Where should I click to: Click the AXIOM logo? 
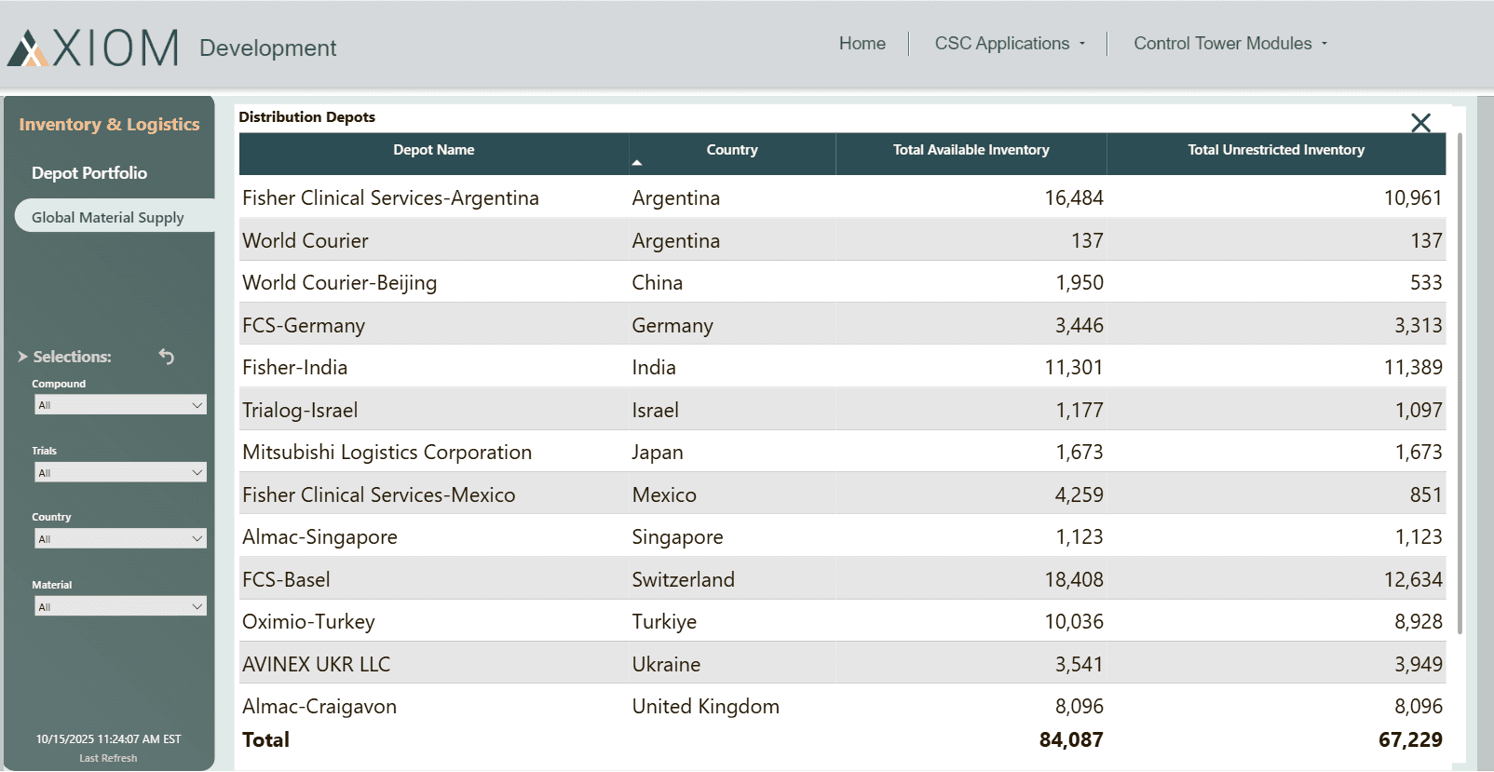93,47
